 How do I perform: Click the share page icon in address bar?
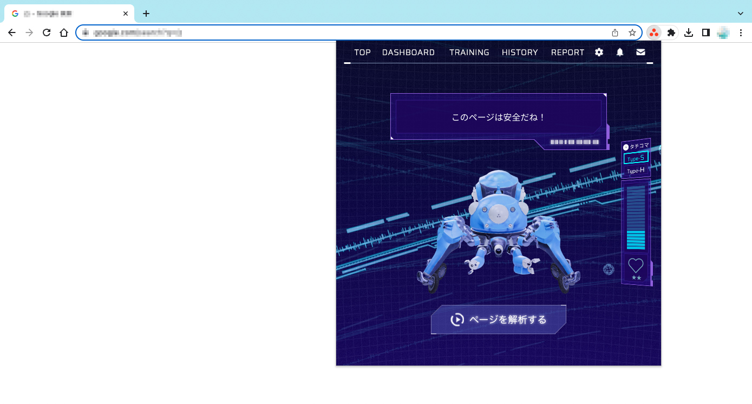tap(615, 32)
